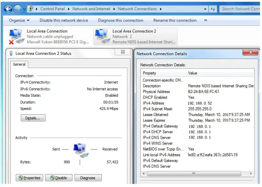Screen dimensions: 262x187
Task: Click the Activity computers icon
Action: (81, 150)
